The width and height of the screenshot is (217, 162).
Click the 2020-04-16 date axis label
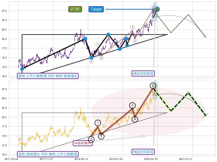pyautogui.click(x=151, y=159)
